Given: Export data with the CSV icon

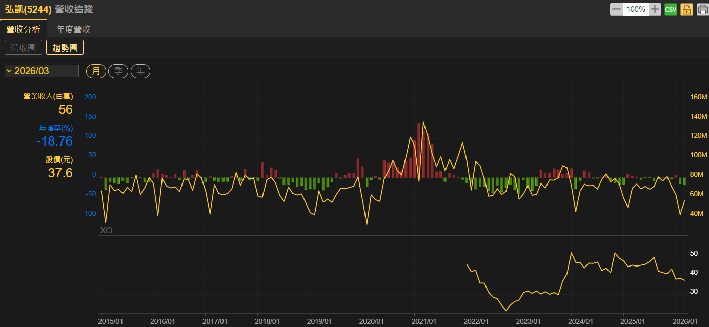Looking at the screenshot, I should 671,9.
